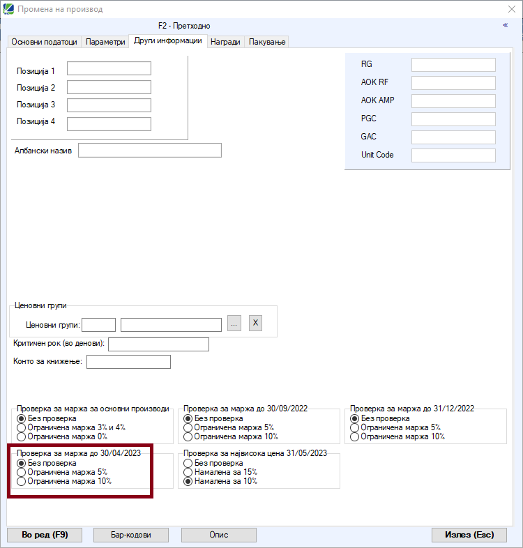523x548 pixels.
Task: Click the Позиција 1 input field
Action: [109, 68]
